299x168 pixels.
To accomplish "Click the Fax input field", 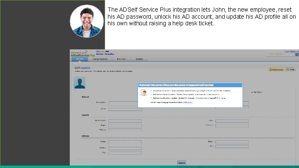I will pos(232,121).
